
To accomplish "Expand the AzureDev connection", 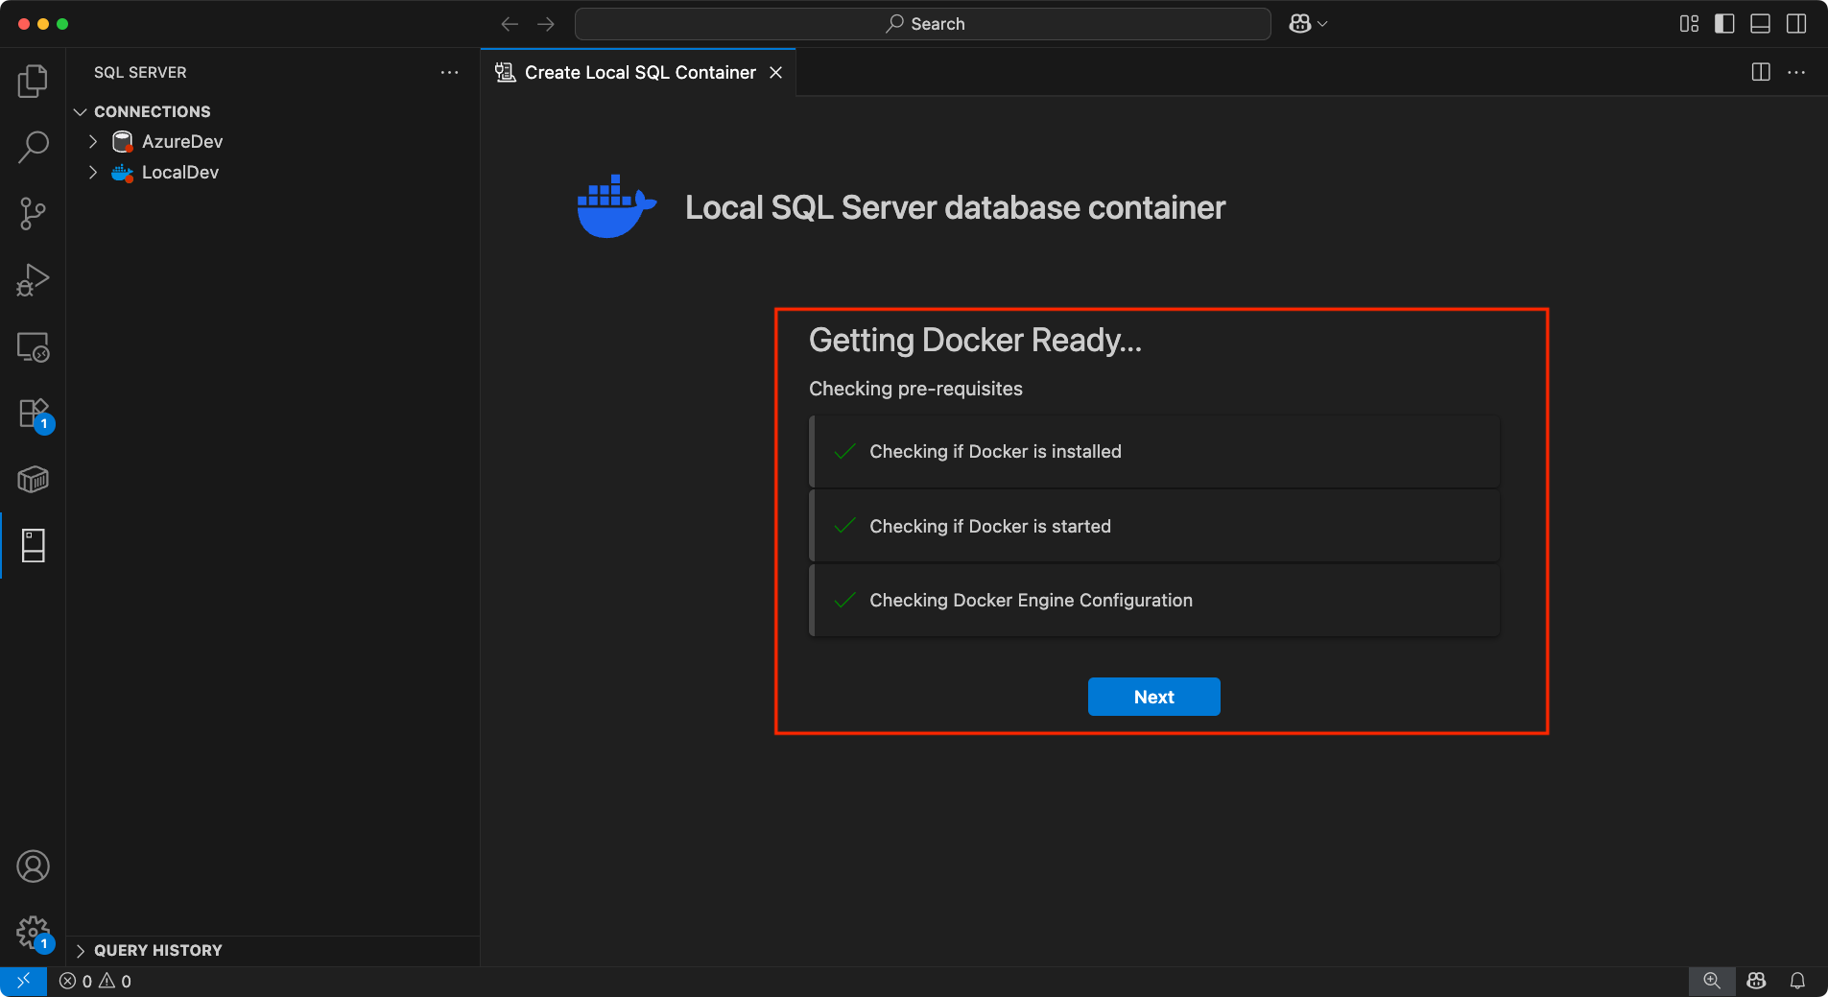I will click(92, 141).
